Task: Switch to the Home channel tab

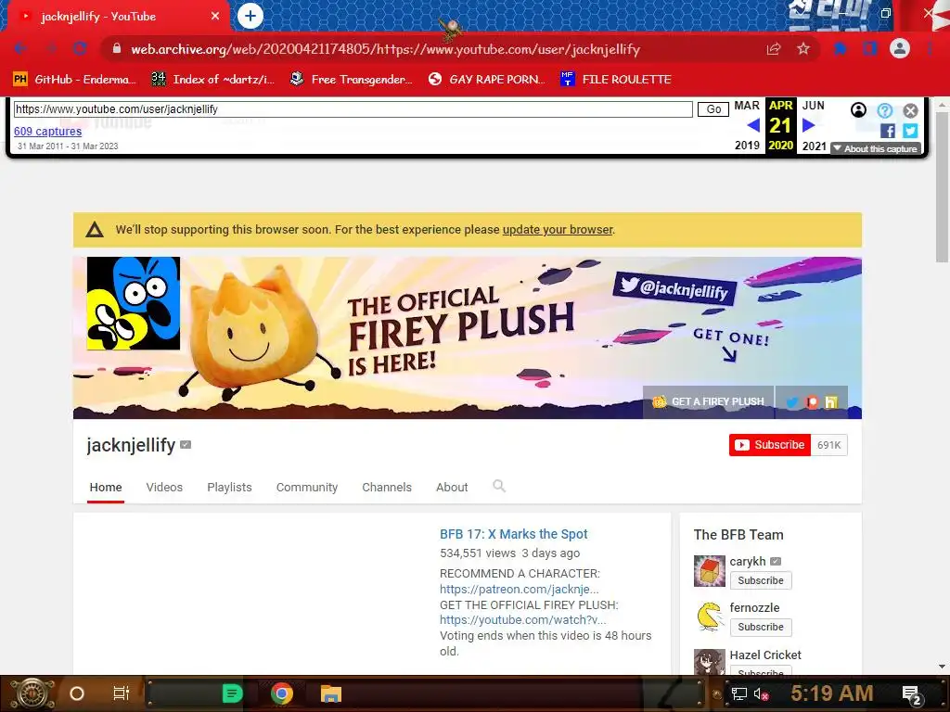Action: tap(106, 488)
